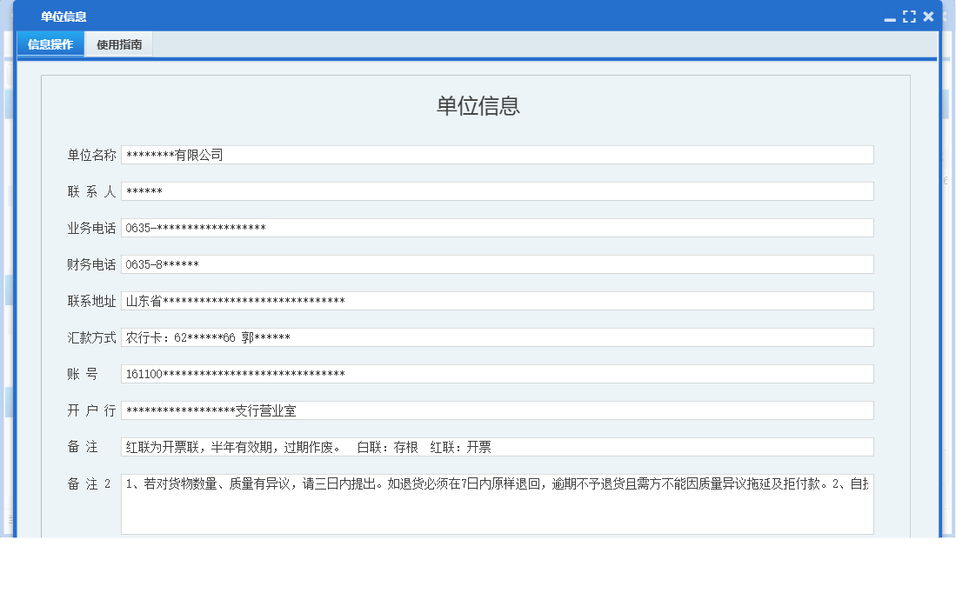This screenshot has height=613, width=956.
Task: Click the 单位信息 dialog title bar
Action: pos(348,16)
